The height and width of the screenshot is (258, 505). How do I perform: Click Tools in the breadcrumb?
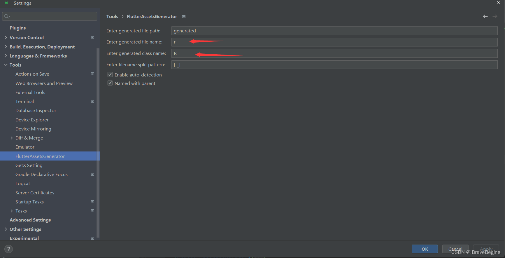coord(112,17)
